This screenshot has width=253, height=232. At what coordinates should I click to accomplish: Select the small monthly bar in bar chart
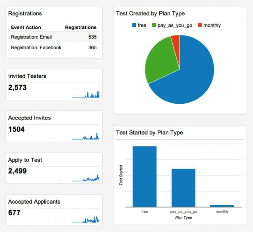[222, 206]
